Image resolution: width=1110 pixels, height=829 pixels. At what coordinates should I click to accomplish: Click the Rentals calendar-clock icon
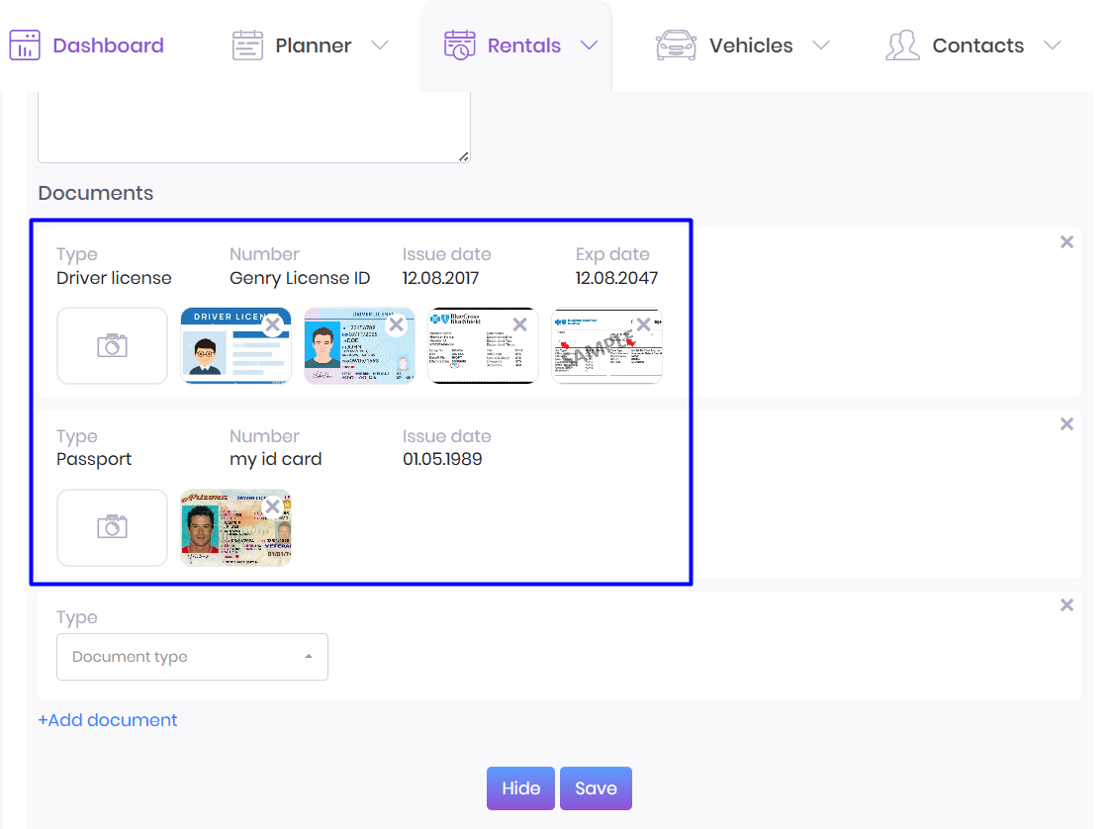click(460, 46)
